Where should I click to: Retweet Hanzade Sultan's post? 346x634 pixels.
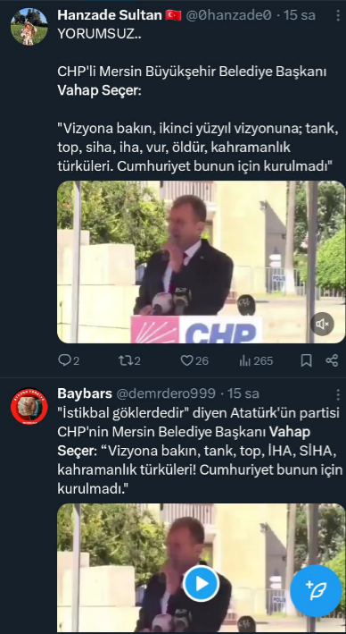point(129,360)
